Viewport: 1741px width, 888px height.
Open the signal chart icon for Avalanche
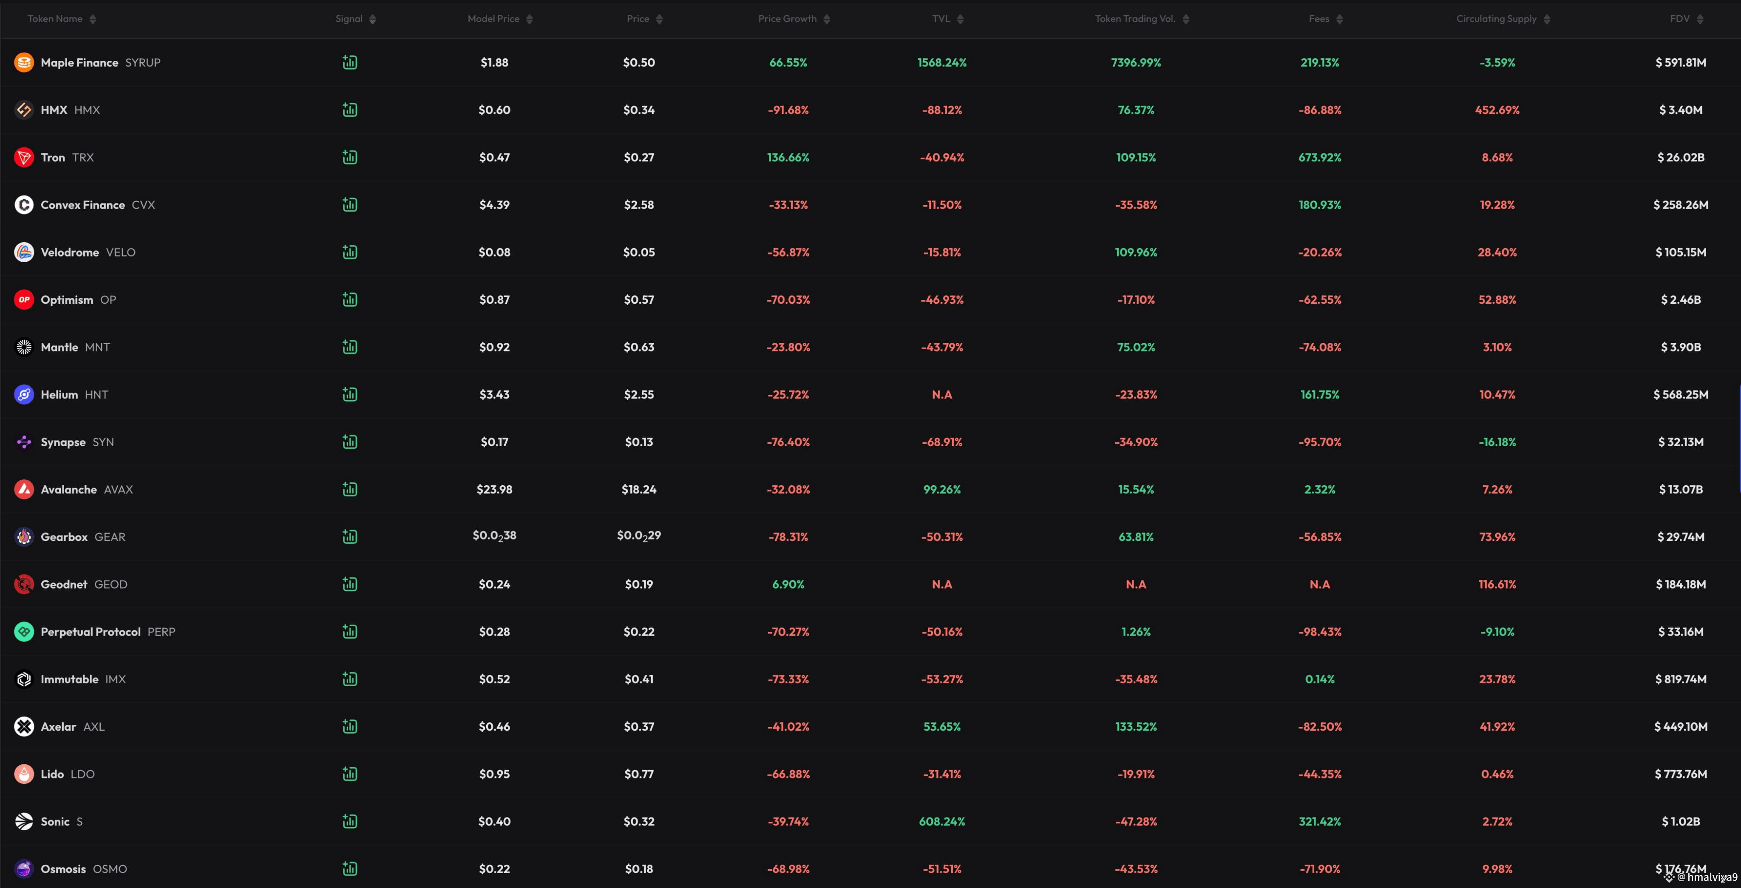pyautogui.click(x=349, y=489)
